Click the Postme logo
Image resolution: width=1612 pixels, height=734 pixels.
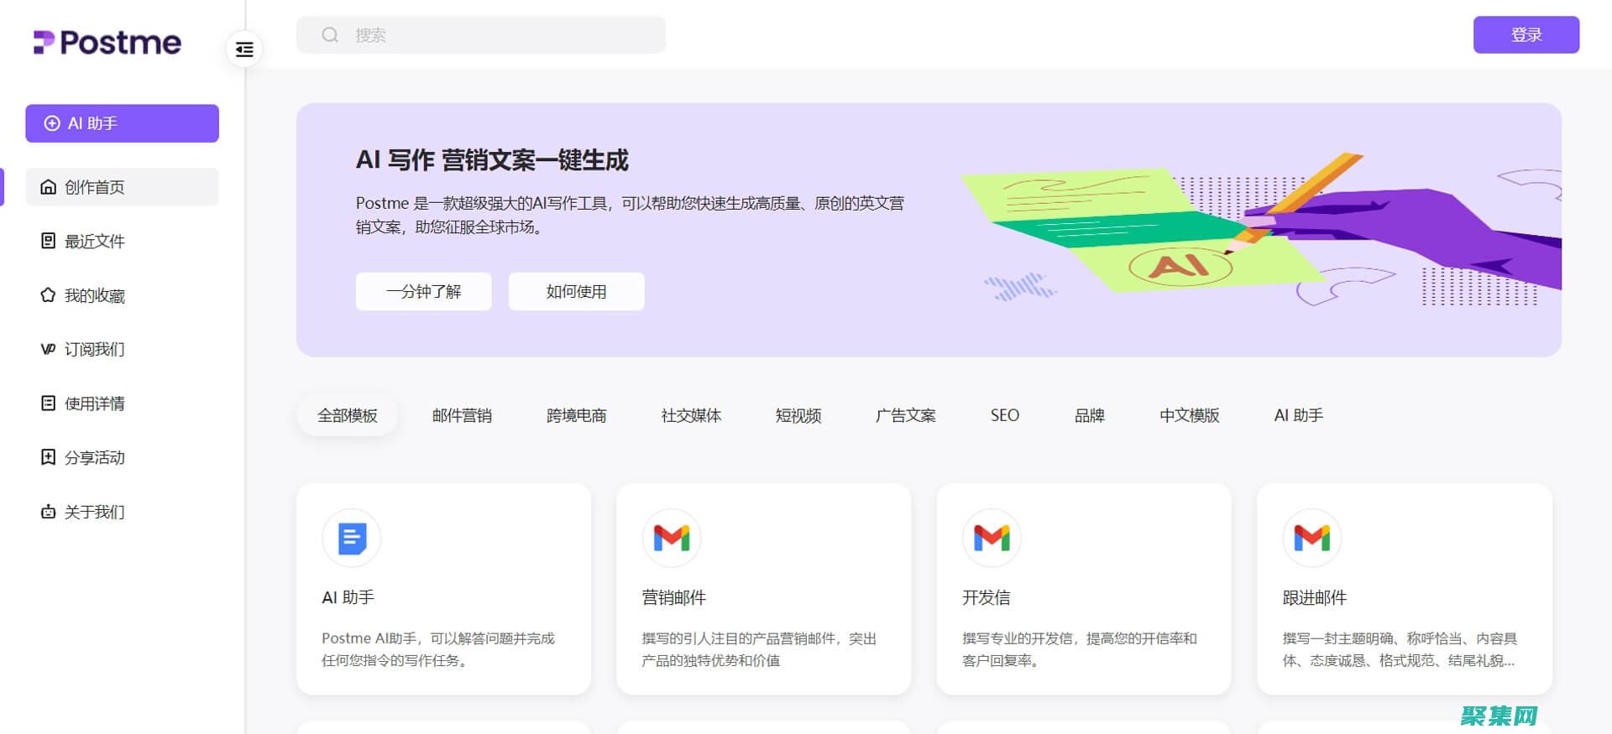pyautogui.click(x=107, y=42)
